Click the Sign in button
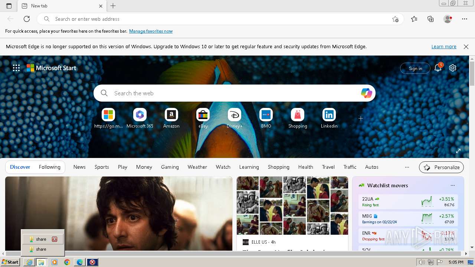The height and width of the screenshot is (267, 475). click(415, 68)
